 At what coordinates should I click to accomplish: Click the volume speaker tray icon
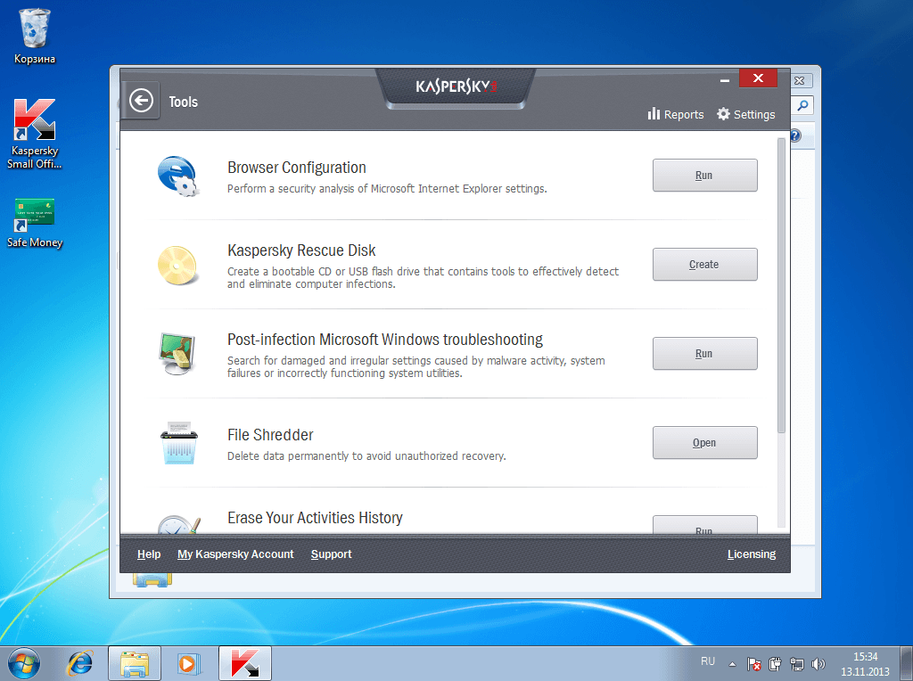pyautogui.click(x=818, y=664)
